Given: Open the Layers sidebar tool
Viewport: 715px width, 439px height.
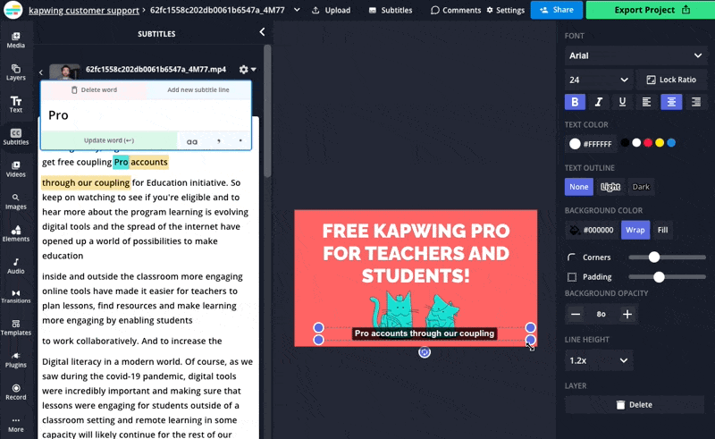Looking at the screenshot, I should click(15, 72).
